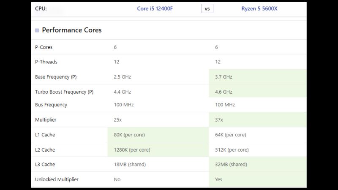Select Ryzen P-Cores value 6

coord(216,47)
